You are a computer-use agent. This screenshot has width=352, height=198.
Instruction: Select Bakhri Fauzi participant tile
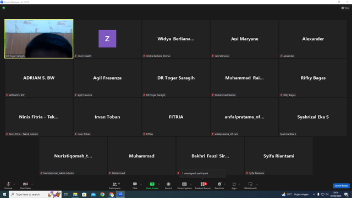tap(210, 156)
